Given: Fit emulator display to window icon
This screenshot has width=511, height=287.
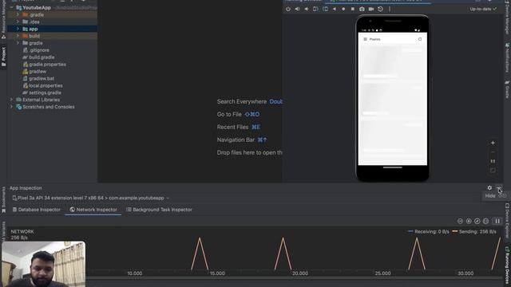Looking at the screenshot, I should point(493,171).
